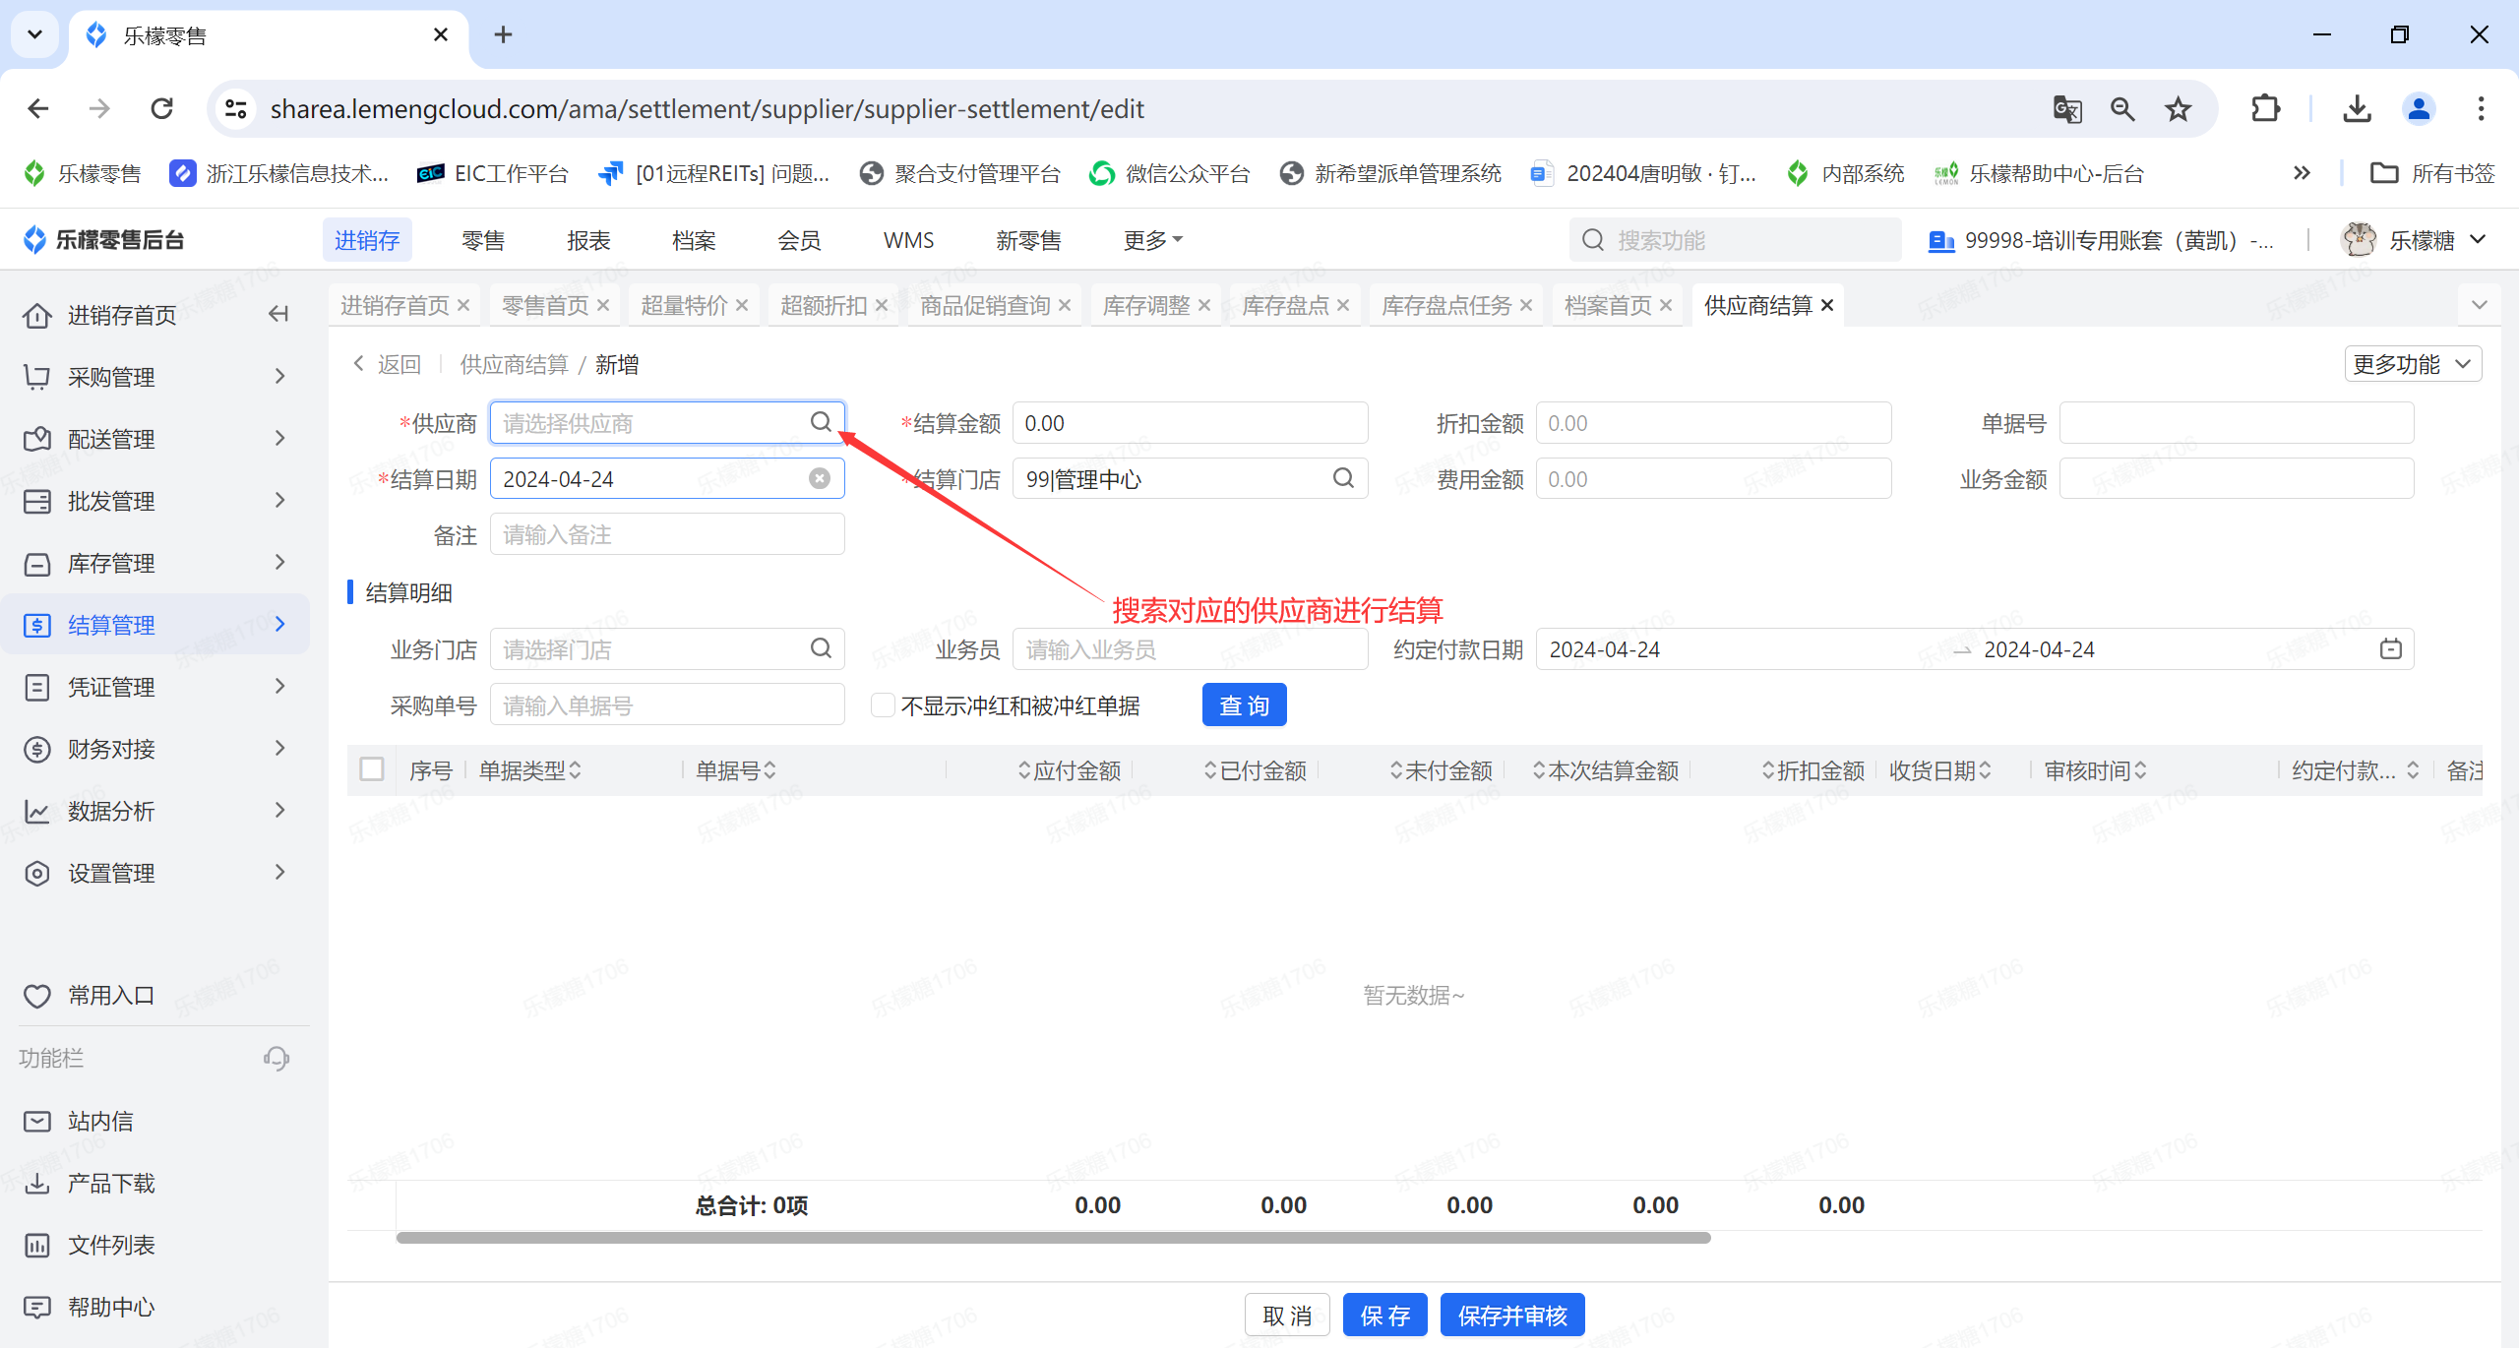
Task: Close the 供应商结算 tab
Action: coord(1827,305)
